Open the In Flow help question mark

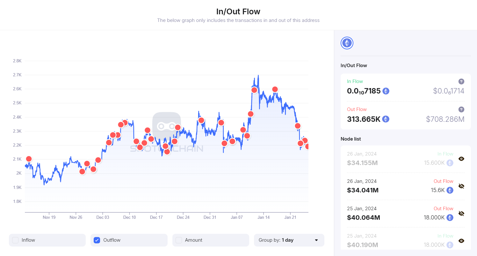461,81
